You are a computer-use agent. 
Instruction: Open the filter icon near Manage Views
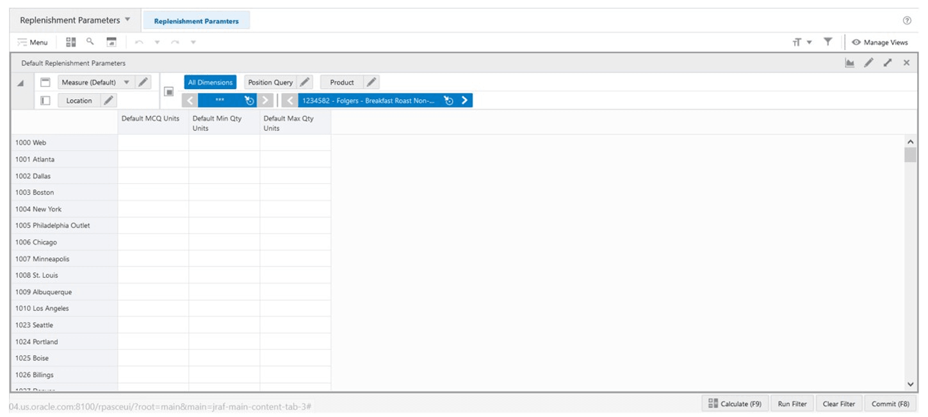pyautogui.click(x=828, y=41)
